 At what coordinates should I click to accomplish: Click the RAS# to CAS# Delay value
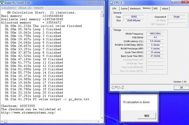155,45
